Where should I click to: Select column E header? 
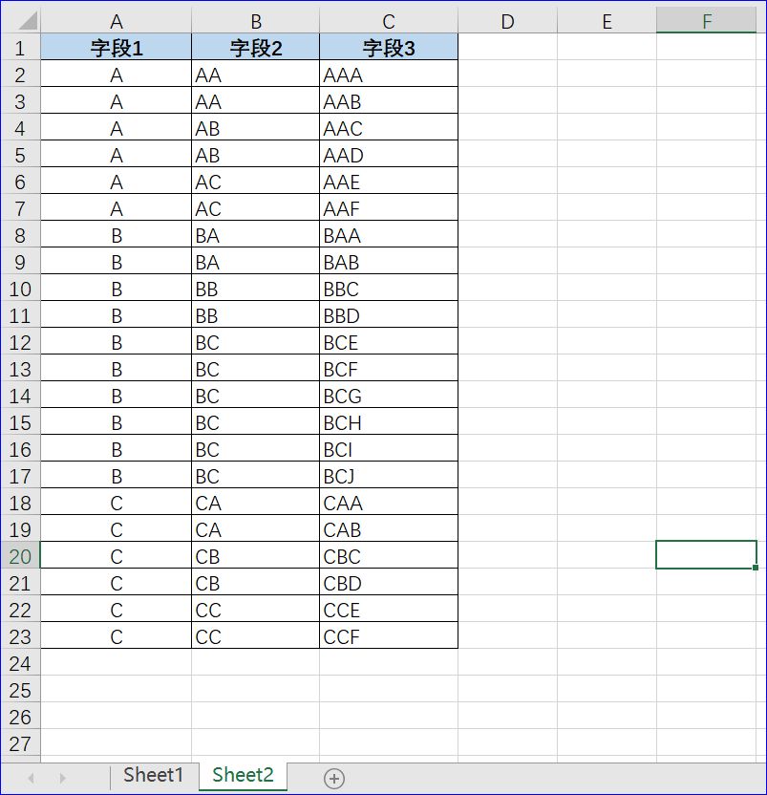pyautogui.click(x=607, y=21)
